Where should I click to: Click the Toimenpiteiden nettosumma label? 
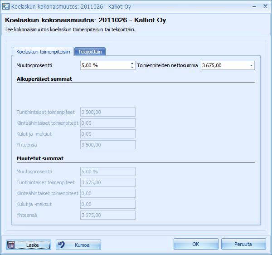[167, 65]
